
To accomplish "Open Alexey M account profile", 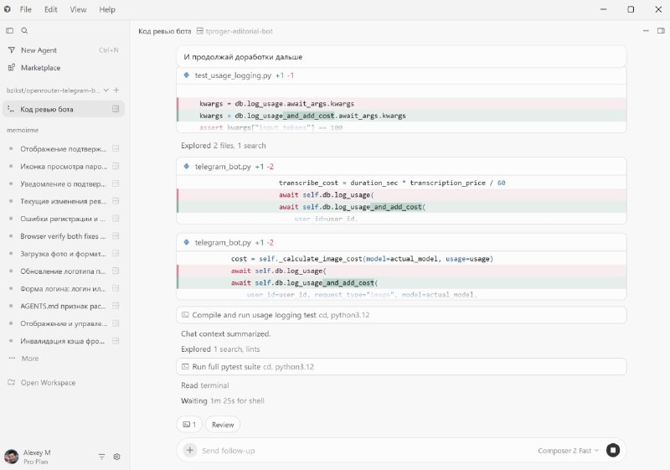I will tap(28, 457).
